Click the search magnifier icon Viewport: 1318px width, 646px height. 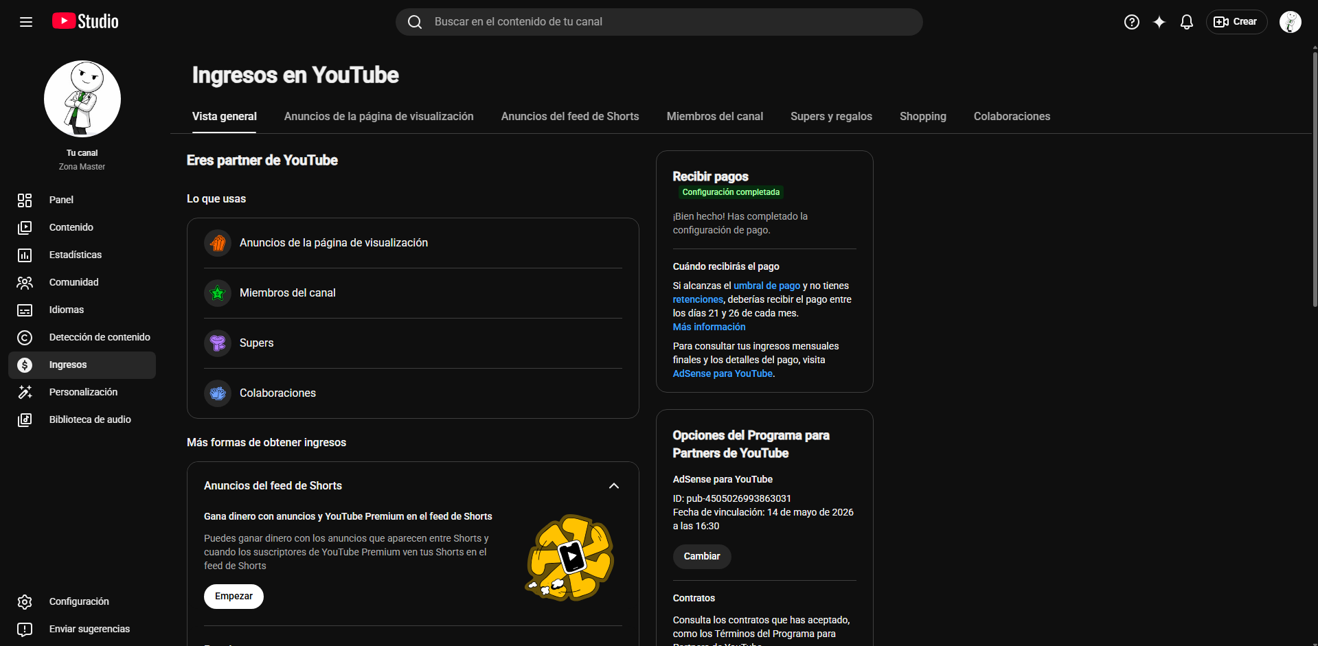tap(415, 22)
